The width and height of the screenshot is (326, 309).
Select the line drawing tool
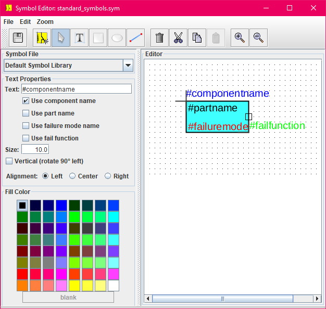136,38
